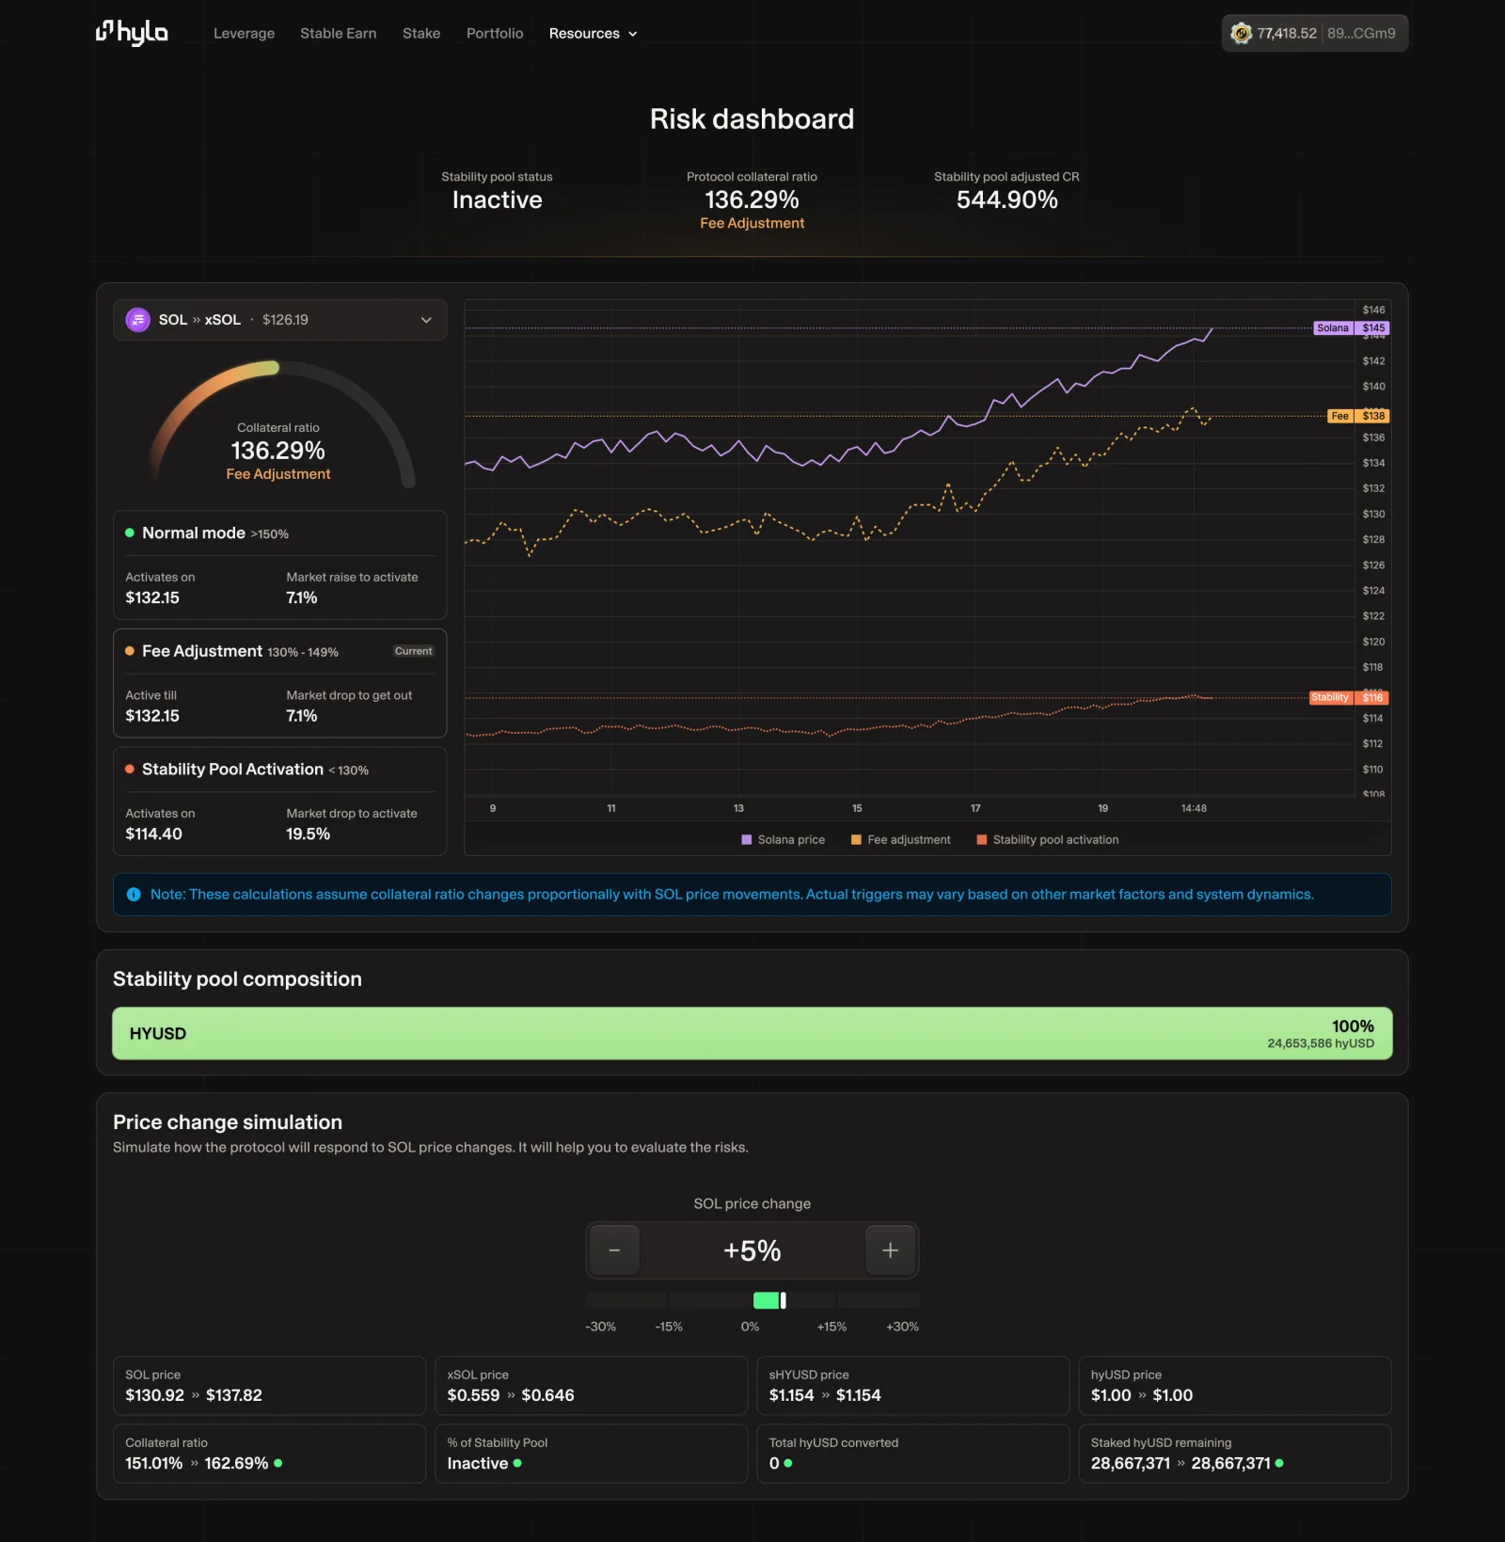Toggle Fee adjustment legend entry
Screen dimensions: 1505x1542
[x=900, y=839]
